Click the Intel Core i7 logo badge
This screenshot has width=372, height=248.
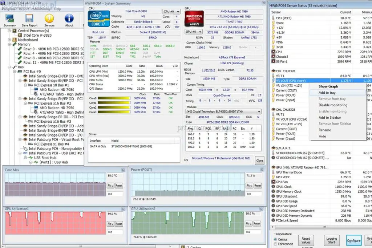[99, 19]
